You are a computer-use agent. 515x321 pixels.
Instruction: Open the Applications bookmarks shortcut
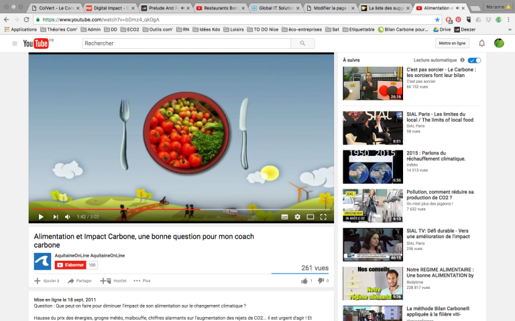[x=21, y=29]
